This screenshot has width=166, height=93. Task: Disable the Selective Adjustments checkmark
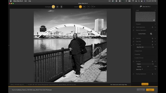click(134, 30)
